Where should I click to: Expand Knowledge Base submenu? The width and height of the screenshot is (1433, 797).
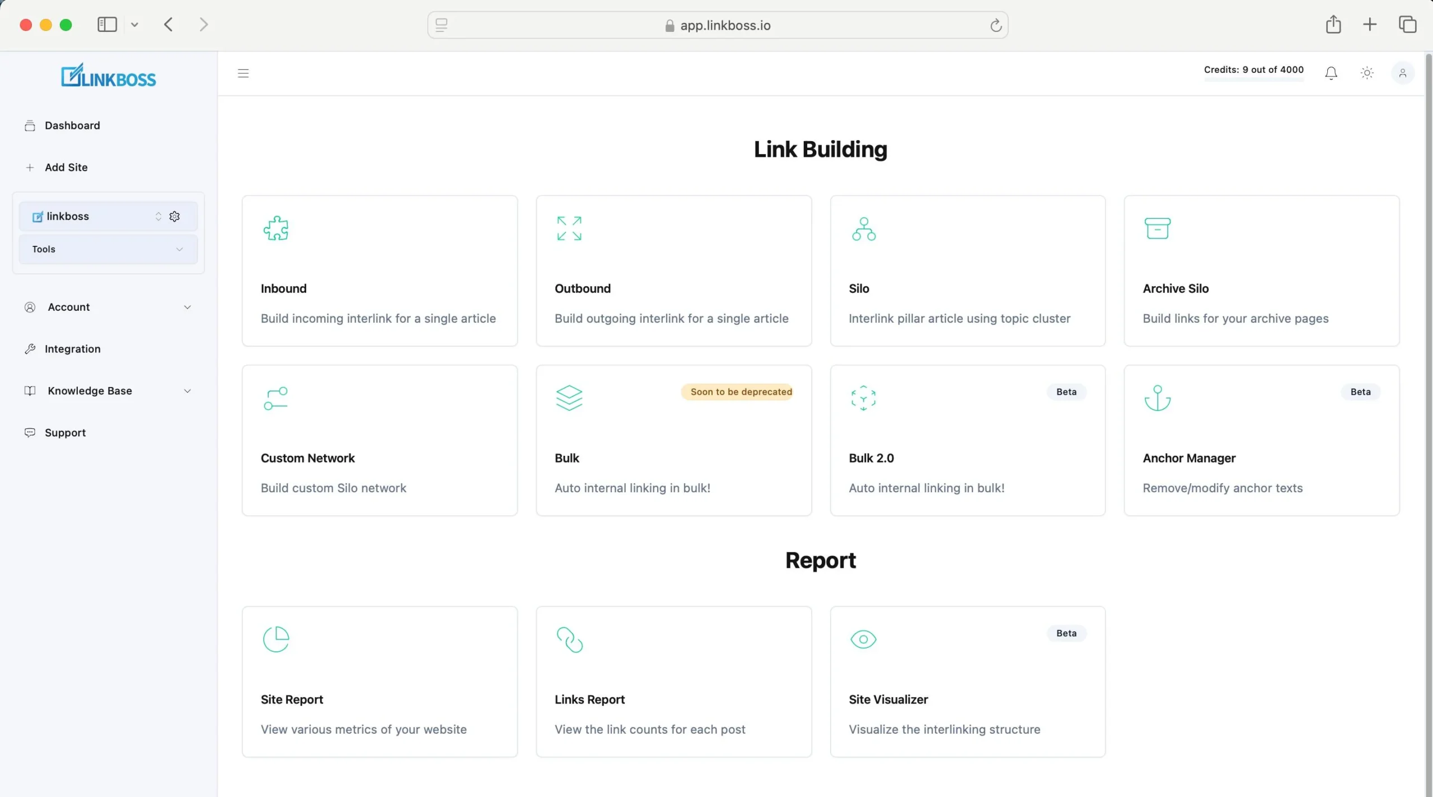(x=187, y=391)
